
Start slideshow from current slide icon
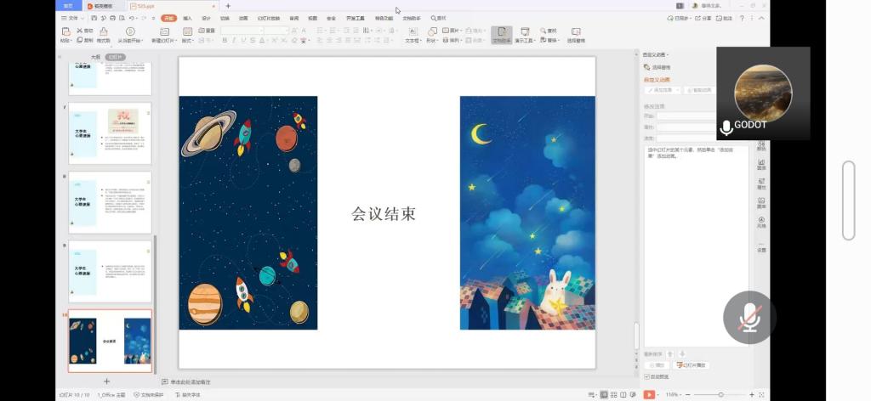[132, 35]
